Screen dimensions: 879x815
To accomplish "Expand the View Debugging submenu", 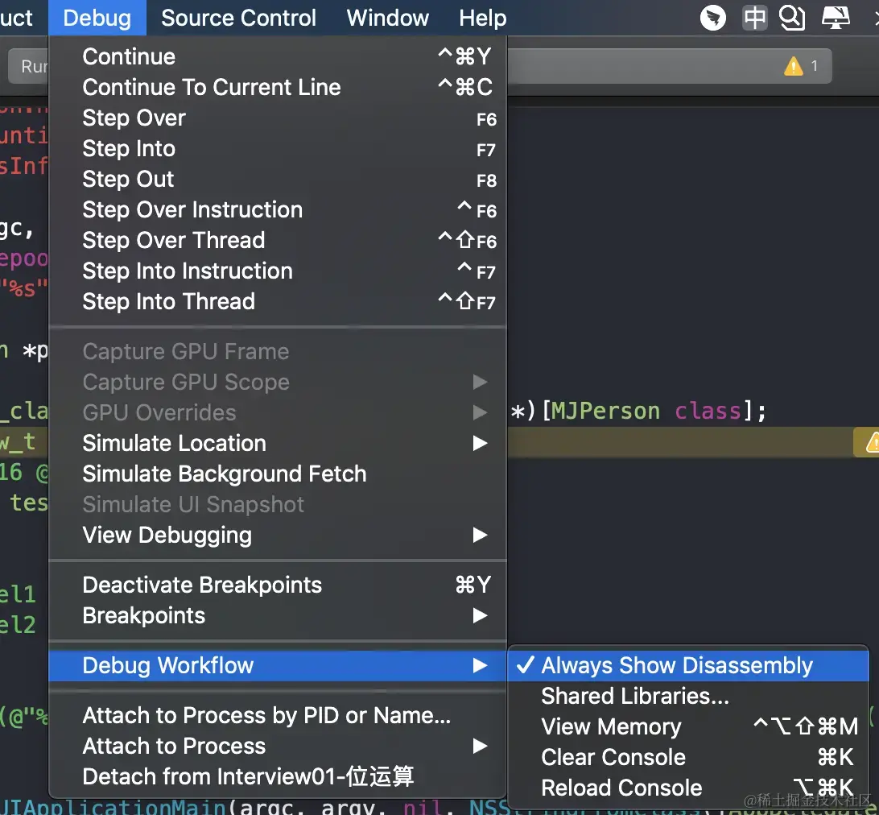I will tap(278, 535).
